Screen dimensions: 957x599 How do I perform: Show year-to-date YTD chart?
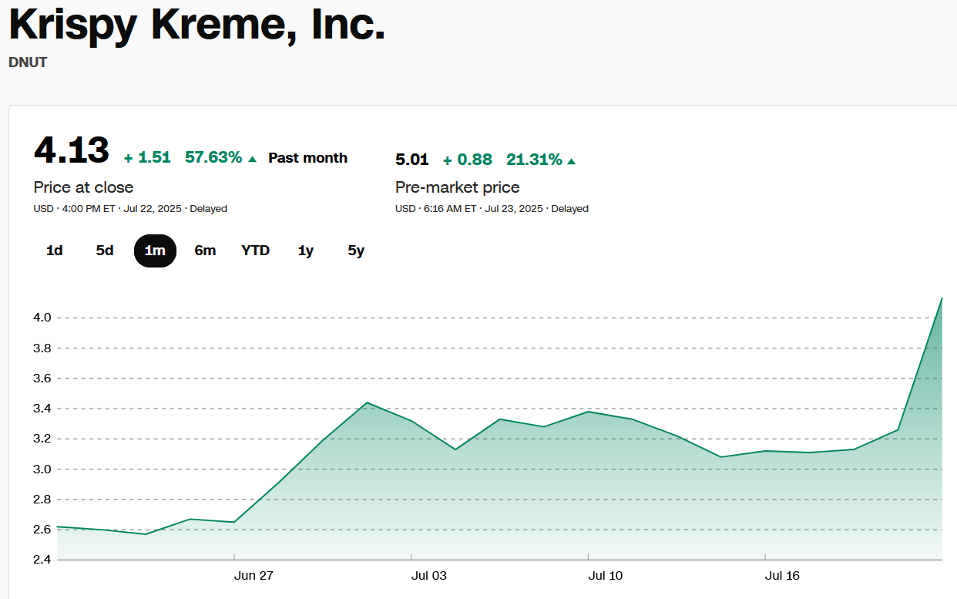point(256,251)
